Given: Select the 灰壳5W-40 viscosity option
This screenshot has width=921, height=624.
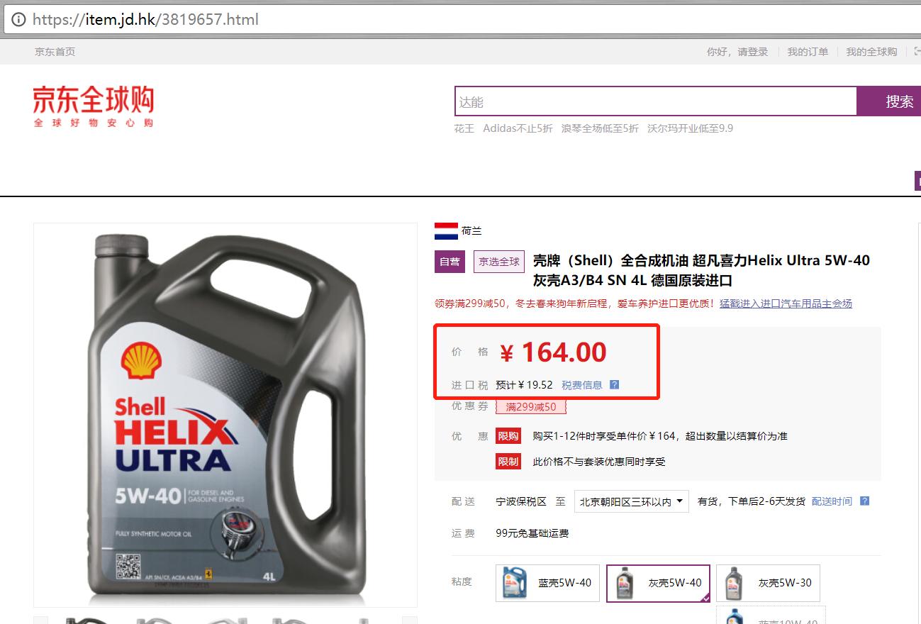Looking at the screenshot, I should tap(658, 583).
